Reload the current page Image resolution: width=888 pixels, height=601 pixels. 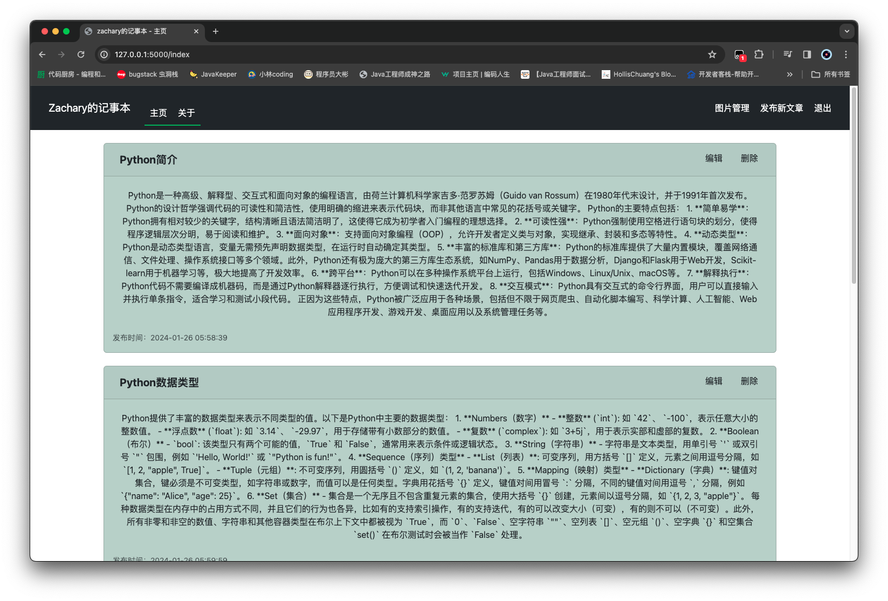[x=81, y=54]
